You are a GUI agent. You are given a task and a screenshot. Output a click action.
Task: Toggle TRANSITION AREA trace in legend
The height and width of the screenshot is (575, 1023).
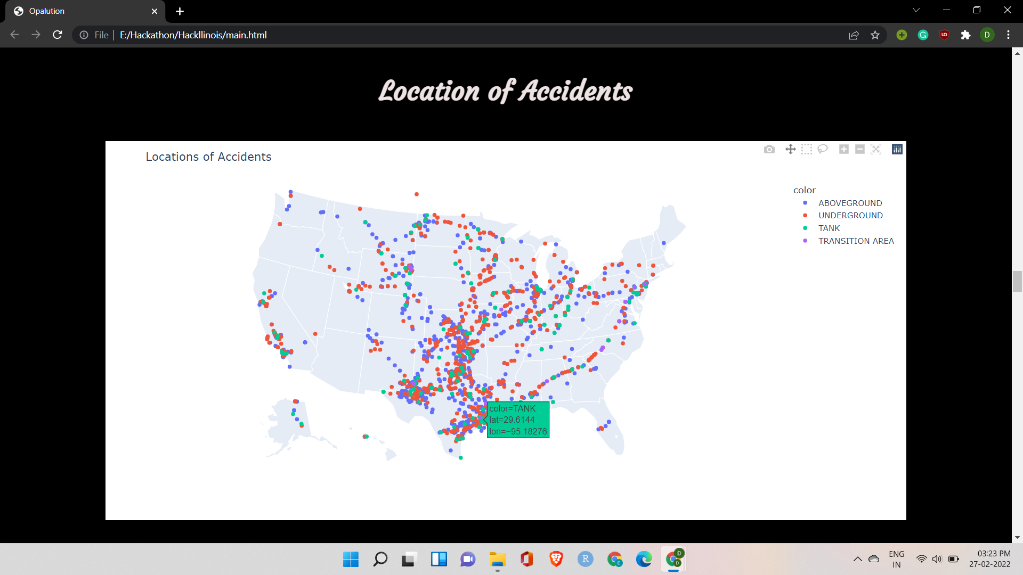(856, 241)
